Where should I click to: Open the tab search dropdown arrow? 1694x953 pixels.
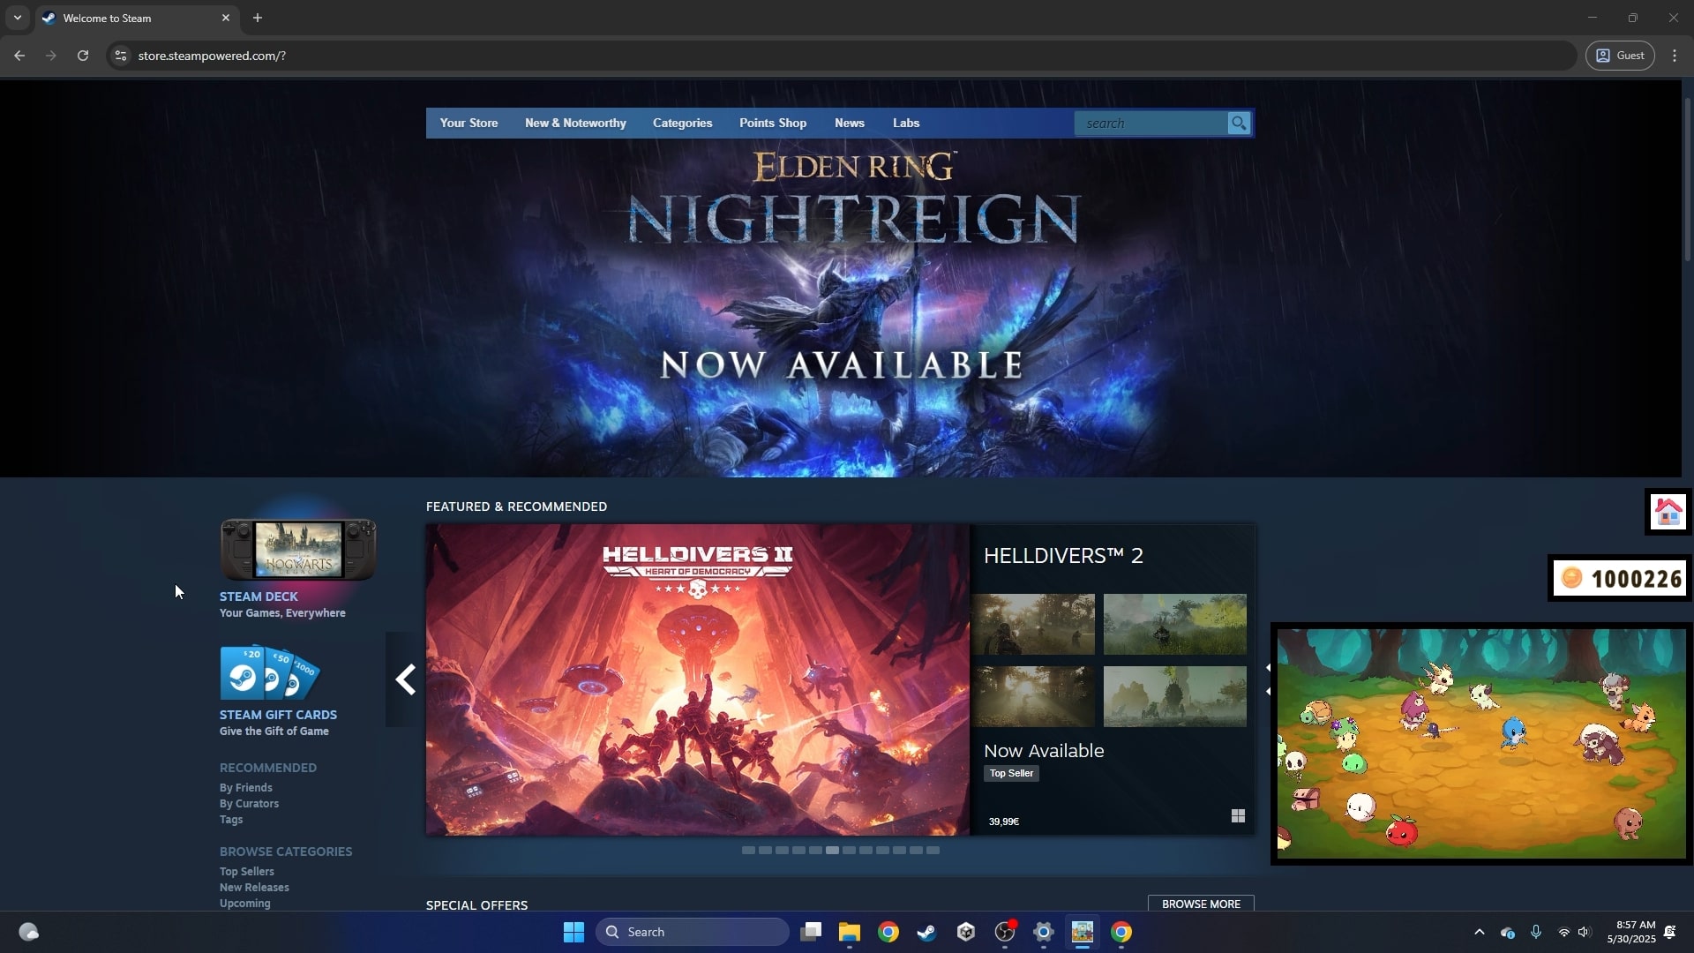click(17, 18)
